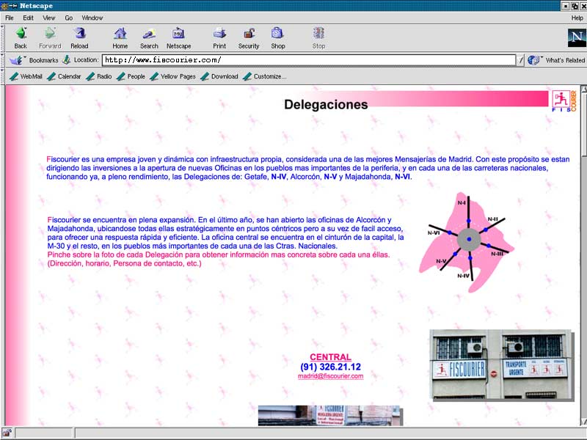Click the N-IV road label on map

pyautogui.click(x=463, y=276)
